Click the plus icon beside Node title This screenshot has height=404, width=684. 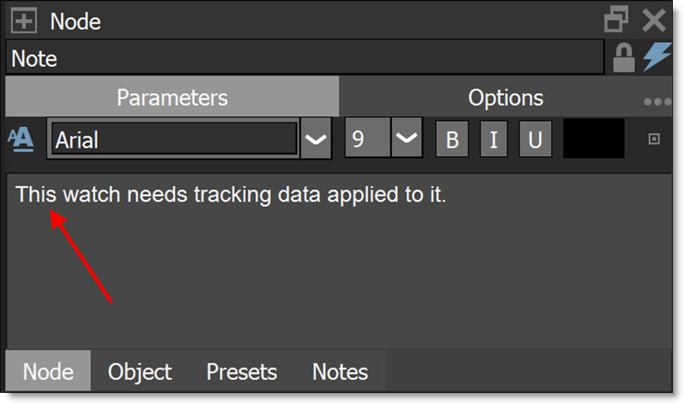[25, 22]
